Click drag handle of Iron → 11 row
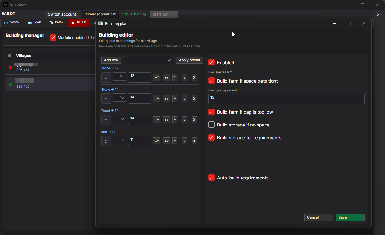The image size is (385, 235). tap(106, 141)
